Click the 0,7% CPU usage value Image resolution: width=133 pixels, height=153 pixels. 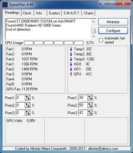click(90, 43)
